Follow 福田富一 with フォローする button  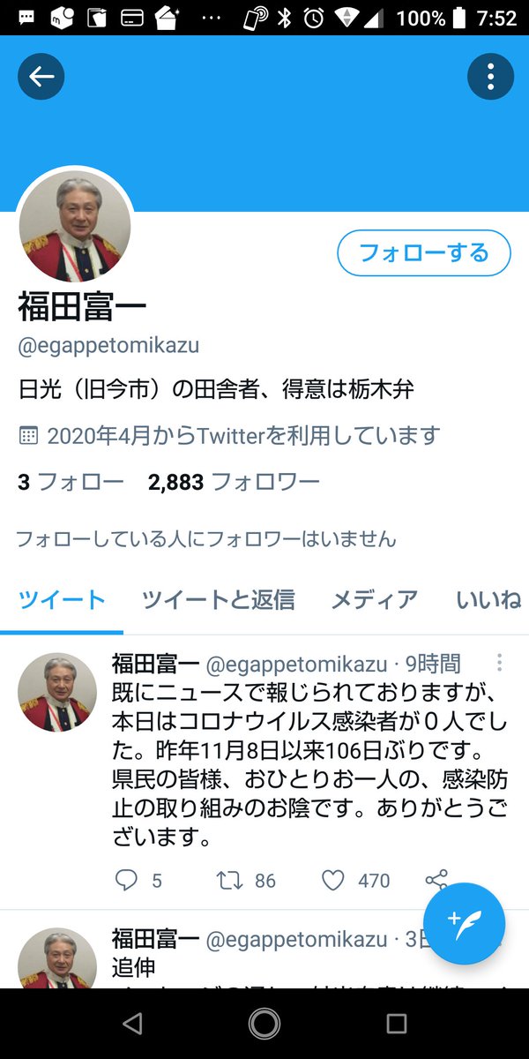424,253
